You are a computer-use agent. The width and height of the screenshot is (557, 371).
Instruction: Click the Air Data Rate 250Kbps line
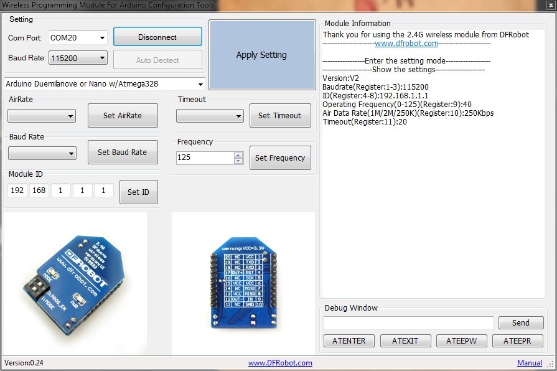pyautogui.click(x=408, y=113)
